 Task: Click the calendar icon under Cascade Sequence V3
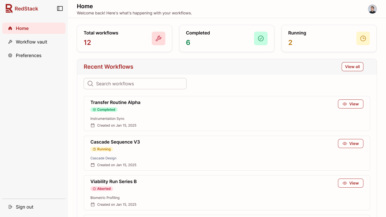93,165
